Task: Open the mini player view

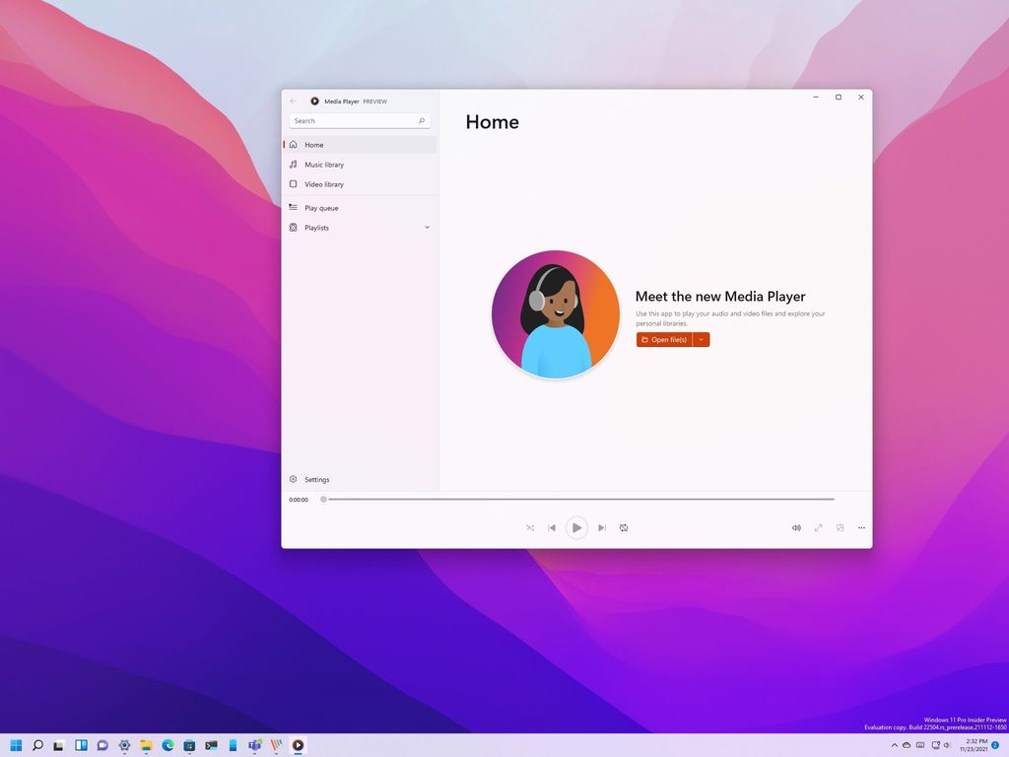Action: 840,527
